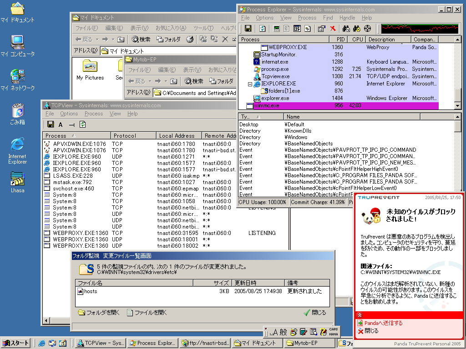
Task: Open Internet Explorer desktop icon
Action: (x=17, y=151)
